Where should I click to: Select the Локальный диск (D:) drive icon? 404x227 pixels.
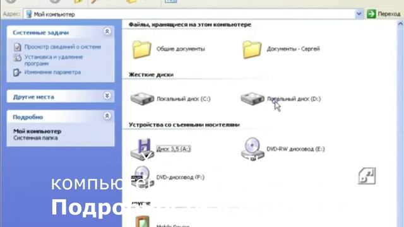(252, 99)
